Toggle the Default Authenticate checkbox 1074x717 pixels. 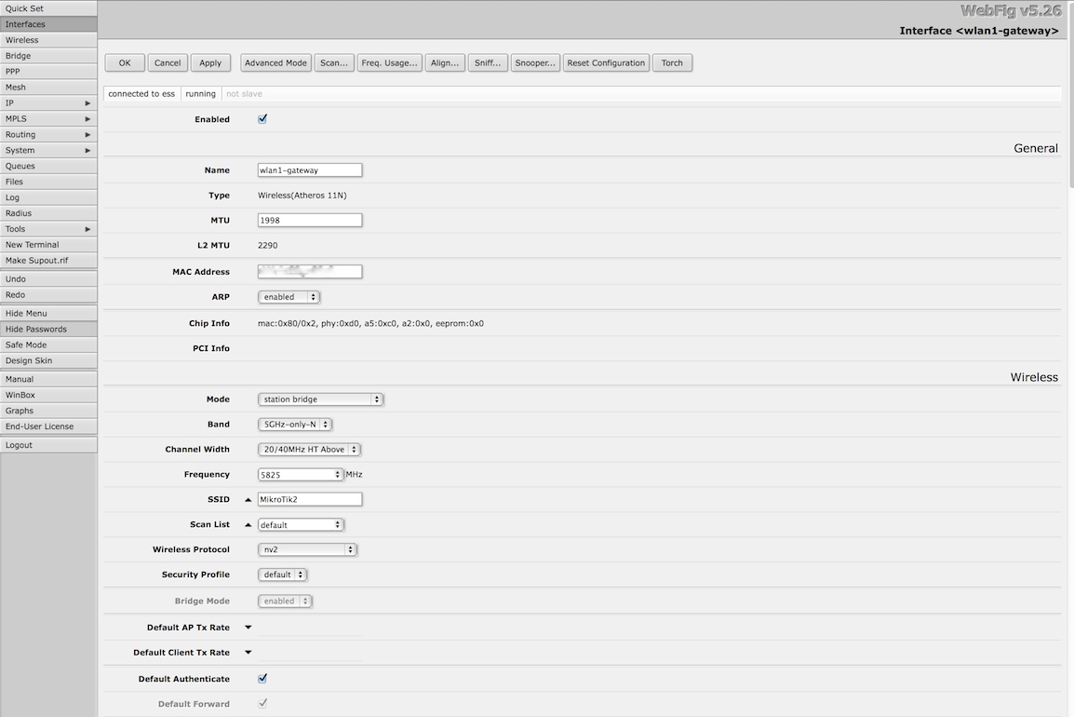click(x=262, y=679)
